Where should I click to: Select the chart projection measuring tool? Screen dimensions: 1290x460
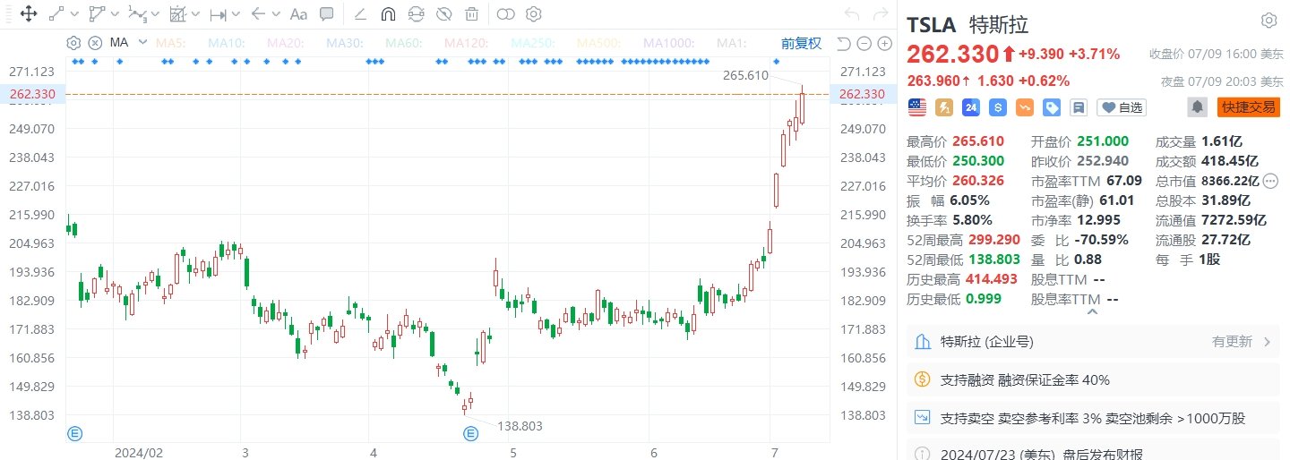[177, 13]
